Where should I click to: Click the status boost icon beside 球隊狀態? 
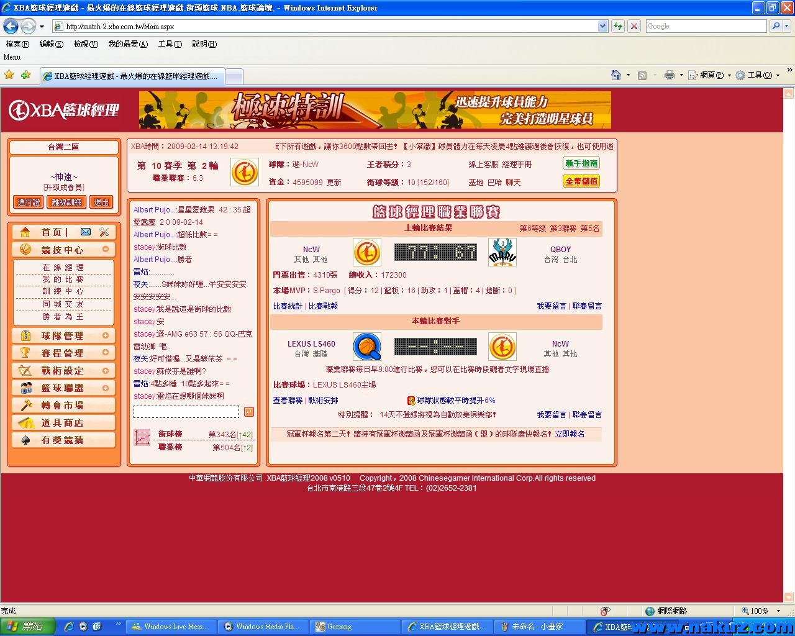point(411,401)
